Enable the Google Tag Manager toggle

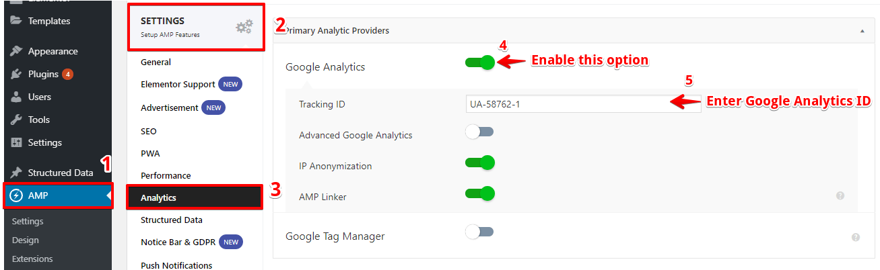[480, 232]
